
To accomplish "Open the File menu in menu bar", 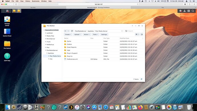I will (13, 1).
